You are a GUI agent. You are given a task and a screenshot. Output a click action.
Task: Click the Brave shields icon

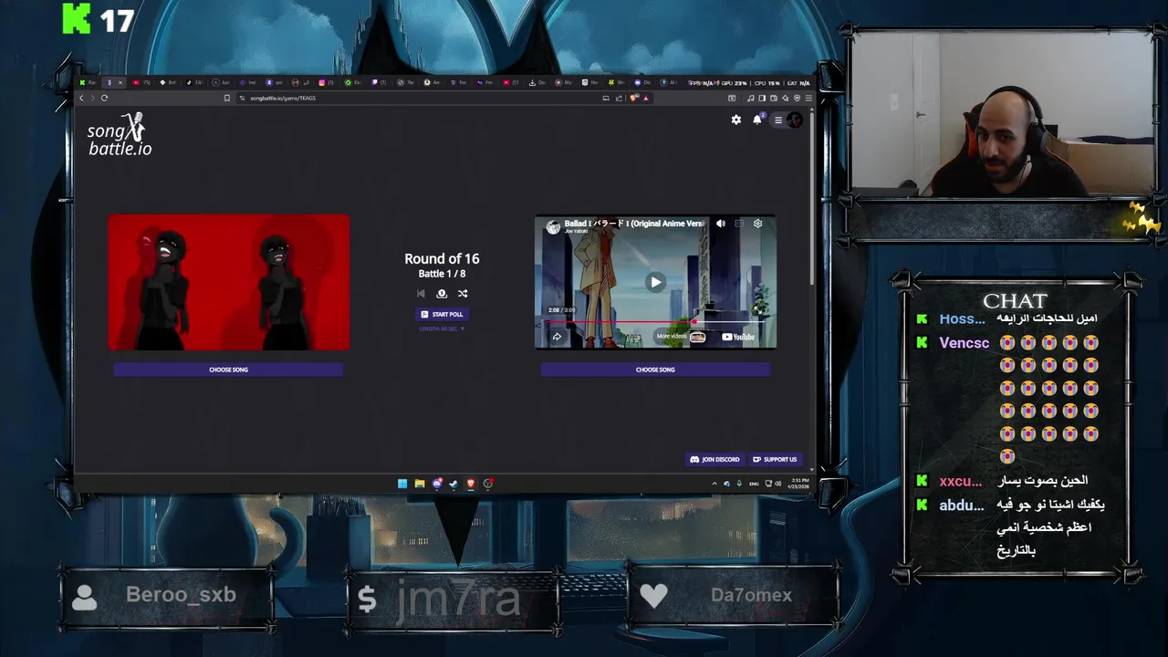point(635,98)
